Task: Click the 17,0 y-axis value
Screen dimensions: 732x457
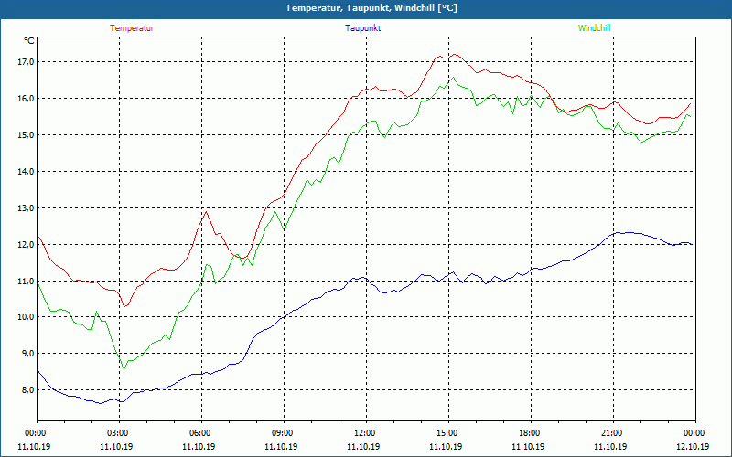Action: [x=26, y=62]
